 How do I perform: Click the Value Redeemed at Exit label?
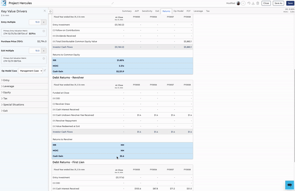point(66,126)
